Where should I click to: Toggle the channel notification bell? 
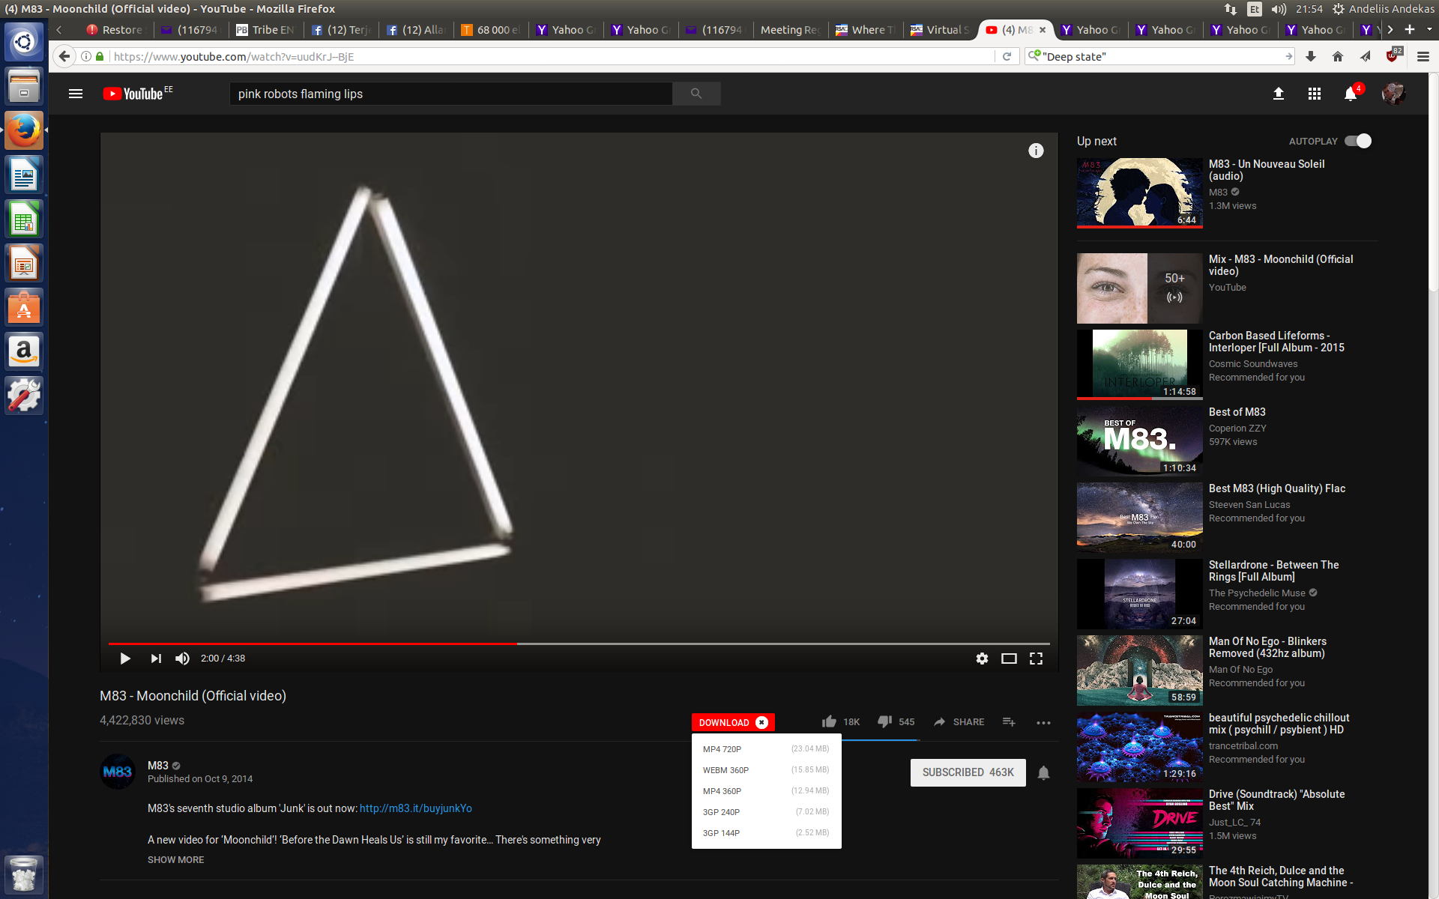coord(1043,772)
